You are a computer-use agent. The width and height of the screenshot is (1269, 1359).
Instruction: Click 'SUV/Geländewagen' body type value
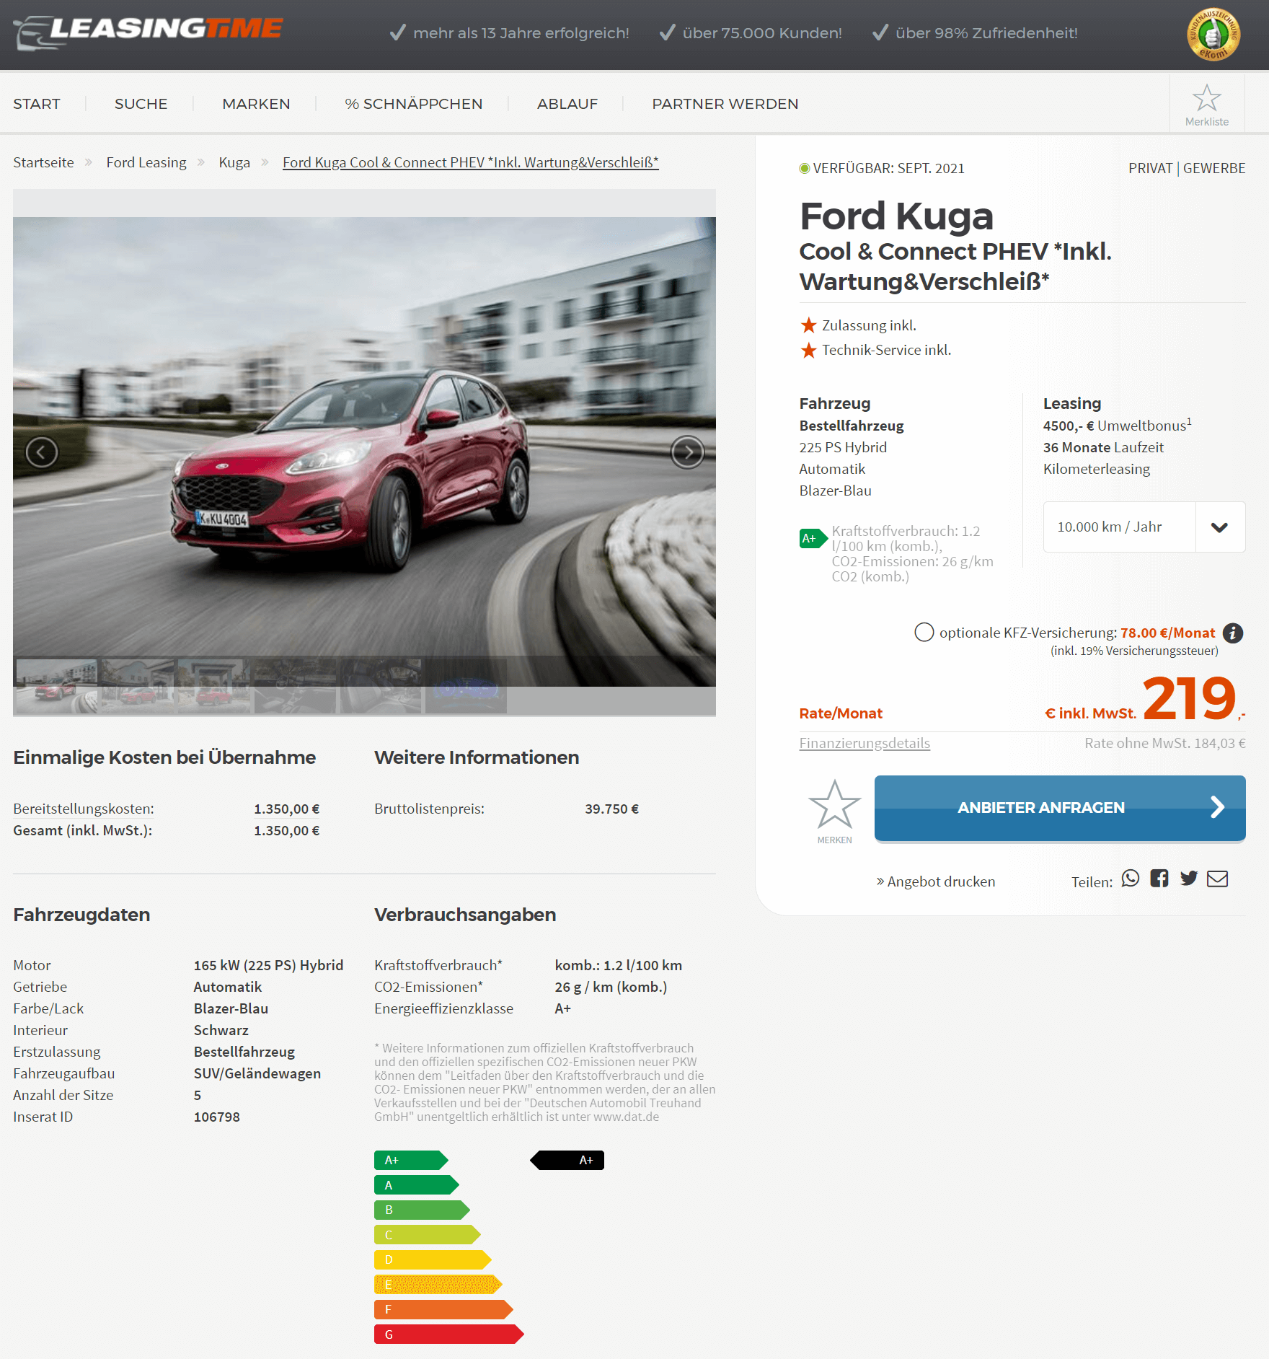(257, 1073)
